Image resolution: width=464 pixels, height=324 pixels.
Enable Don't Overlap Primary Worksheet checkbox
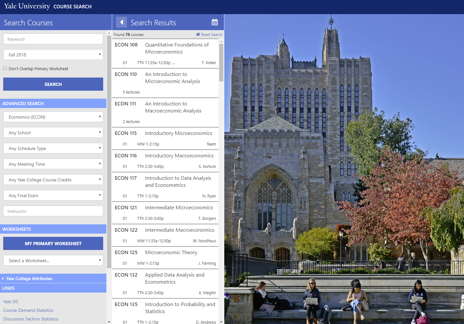tap(5, 68)
